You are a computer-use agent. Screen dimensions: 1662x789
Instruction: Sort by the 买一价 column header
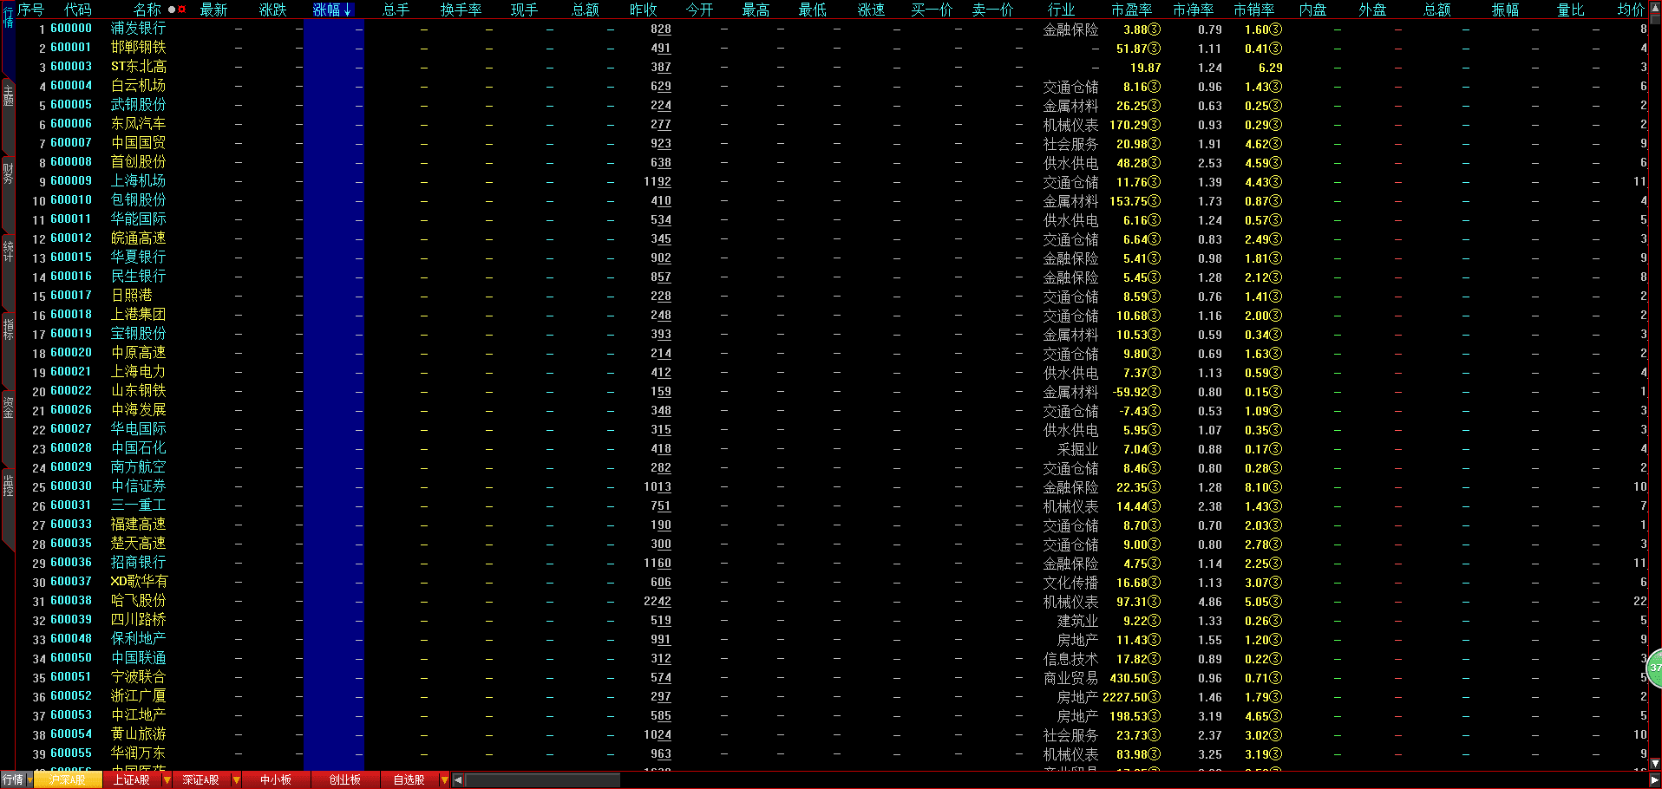point(932,10)
